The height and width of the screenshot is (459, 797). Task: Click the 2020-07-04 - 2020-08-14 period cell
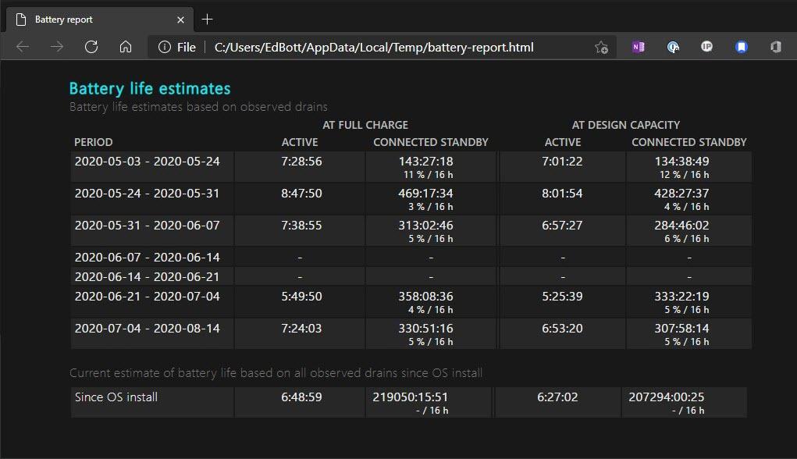[x=147, y=329]
